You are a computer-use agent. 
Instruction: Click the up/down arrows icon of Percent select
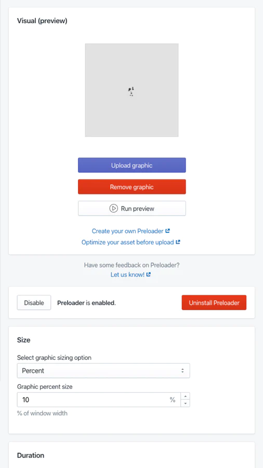[182, 371]
